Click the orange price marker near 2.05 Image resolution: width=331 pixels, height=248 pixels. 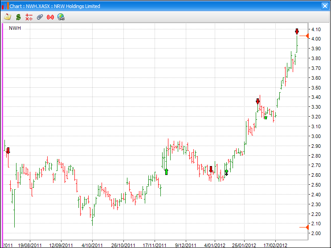pos(304,228)
